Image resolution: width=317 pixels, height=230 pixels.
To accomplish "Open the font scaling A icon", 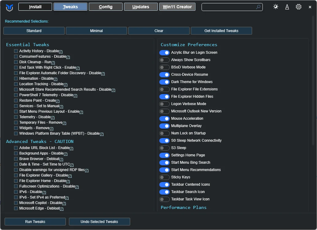I will point(287,7).
